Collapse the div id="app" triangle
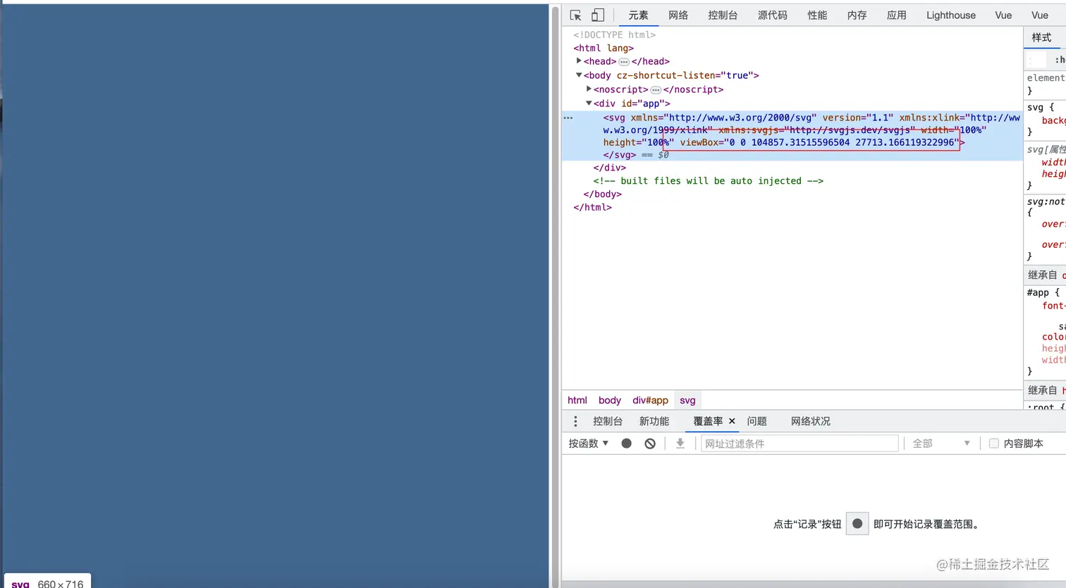 tap(589, 103)
